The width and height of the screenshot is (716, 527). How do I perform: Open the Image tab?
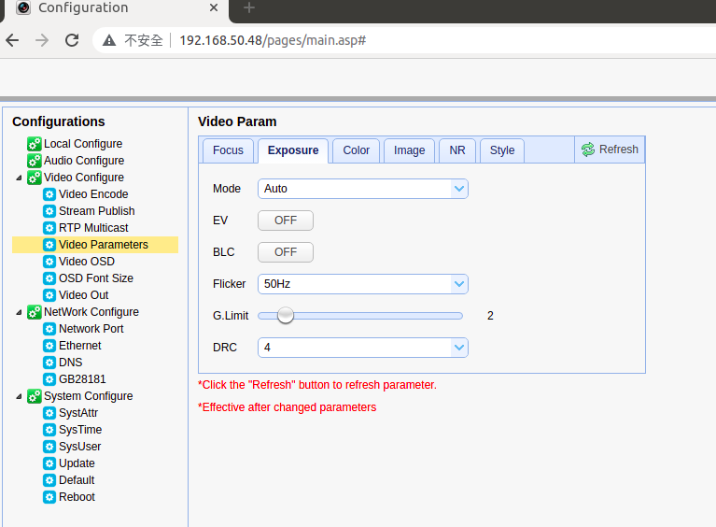(x=409, y=150)
